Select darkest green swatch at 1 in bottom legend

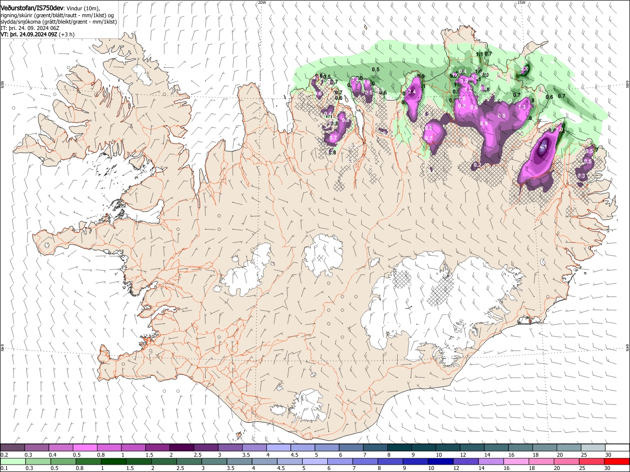point(113,461)
